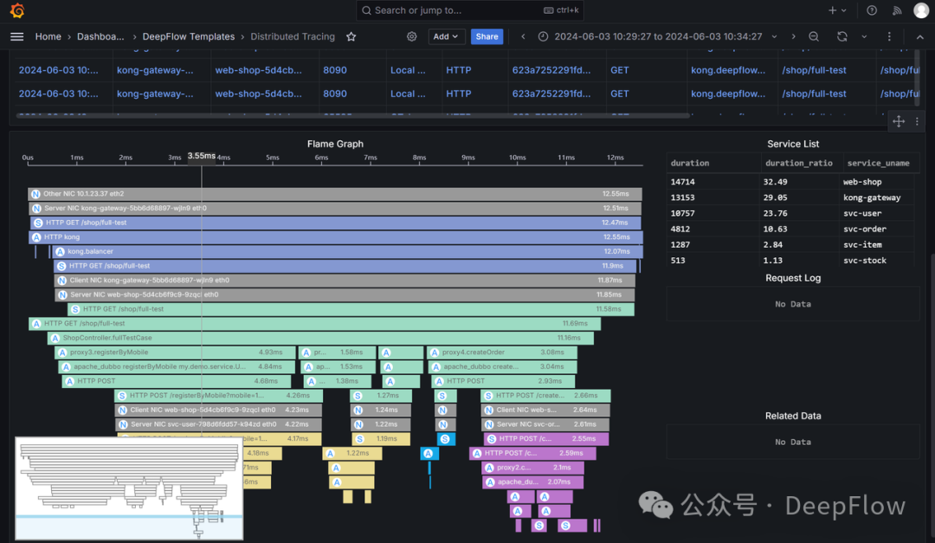
Task: Click the flame graph minimap thumbnail
Action: (130, 489)
